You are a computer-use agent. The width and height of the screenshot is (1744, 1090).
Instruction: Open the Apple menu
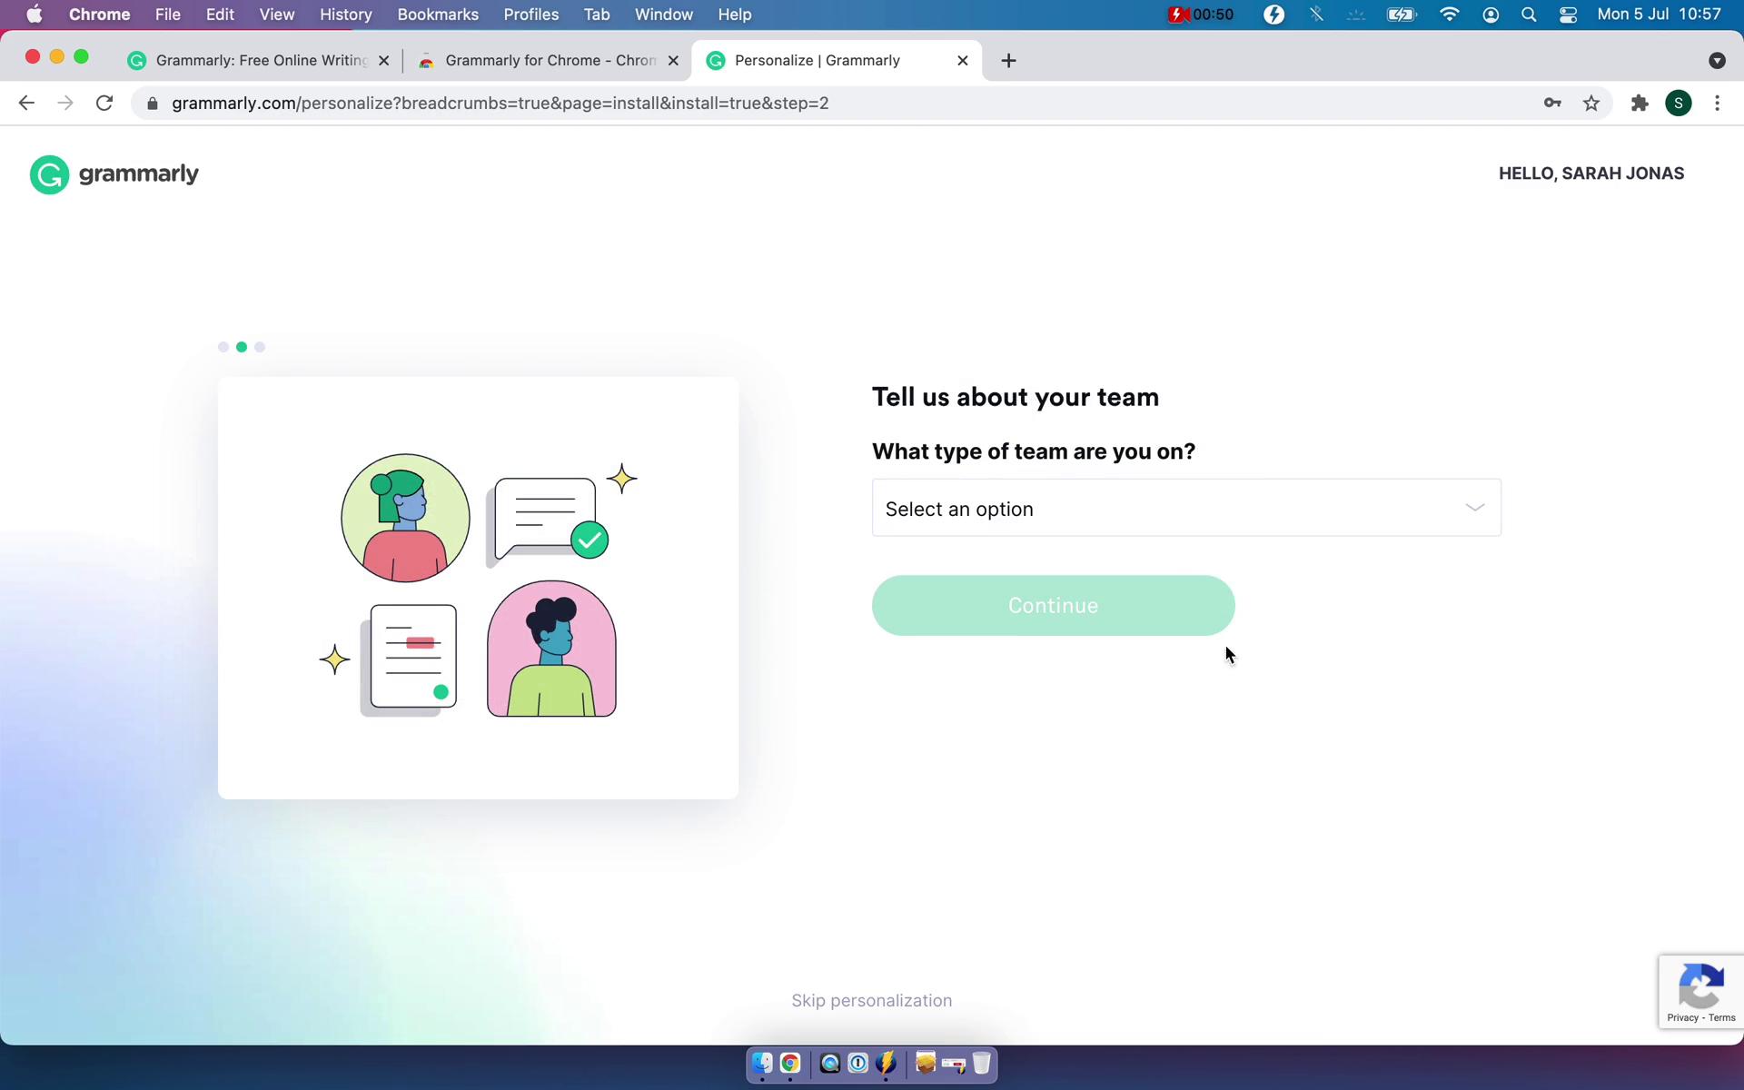(34, 15)
